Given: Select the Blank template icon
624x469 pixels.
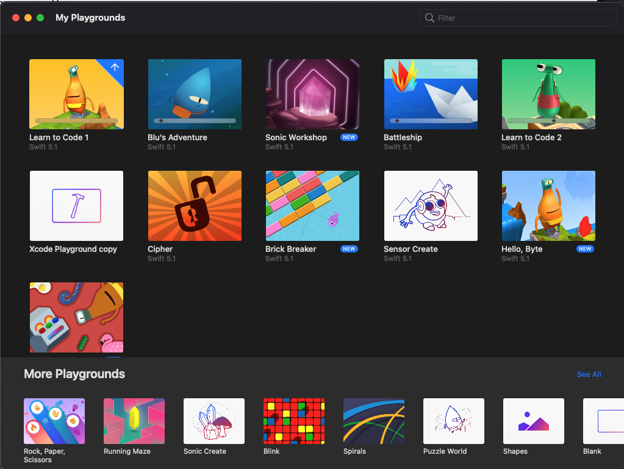Looking at the screenshot, I should point(603,421).
